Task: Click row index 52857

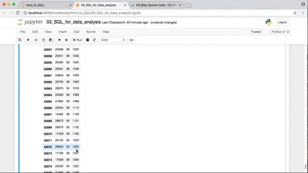Action: tap(48, 49)
